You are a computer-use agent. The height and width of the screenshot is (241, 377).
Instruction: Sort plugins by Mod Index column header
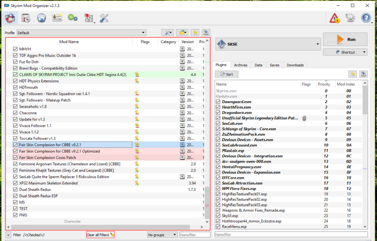(x=346, y=84)
